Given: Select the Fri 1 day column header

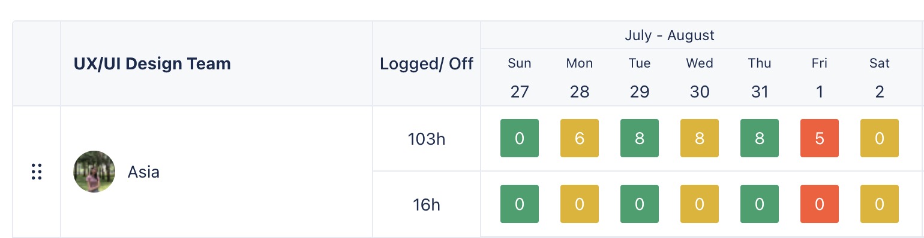Looking at the screenshot, I should pyautogui.click(x=820, y=77).
